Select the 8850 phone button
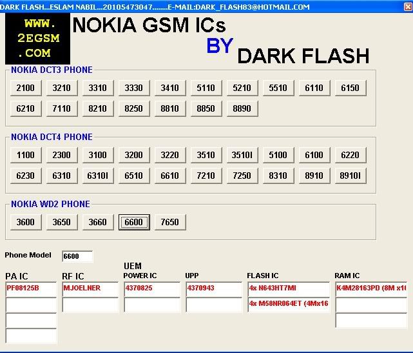This screenshot has height=353, width=413. [206, 108]
